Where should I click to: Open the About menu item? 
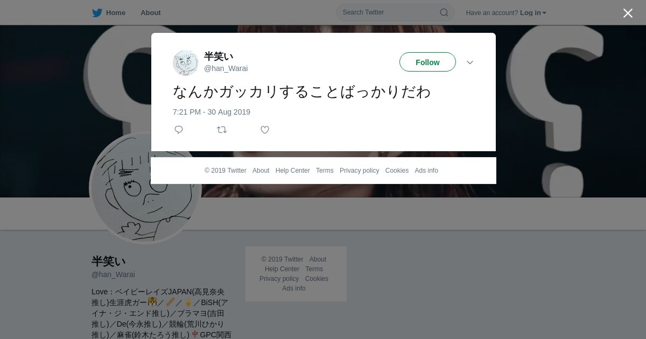tap(151, 12)
